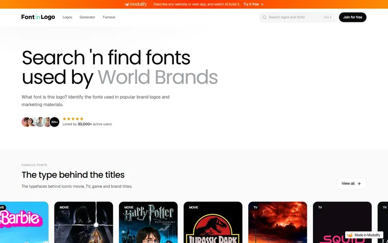Viewport: 388px width, 243px height.
Task: Click the banner text about AI building websites
Action: pyautogui.click(x=197, y=4)
